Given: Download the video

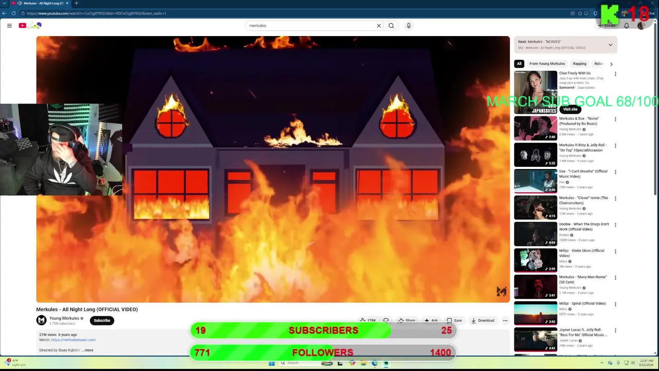Looking at the screenshot, I should click(482, 321).
